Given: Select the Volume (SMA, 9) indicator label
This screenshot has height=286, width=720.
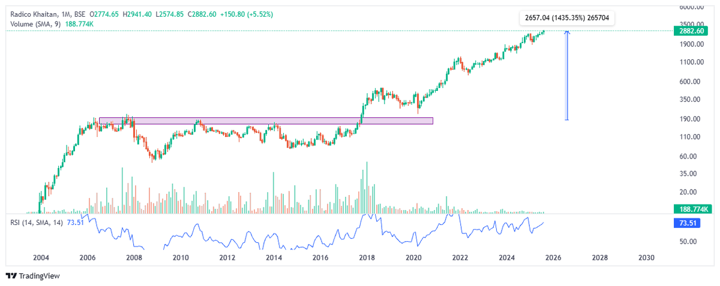Looking at the screenshot, I should 35,24.
